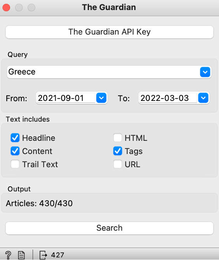Open the From date calendar dropdown
Image resolution: width=219 pixels, height=260 pixels.
coord(101,98)
